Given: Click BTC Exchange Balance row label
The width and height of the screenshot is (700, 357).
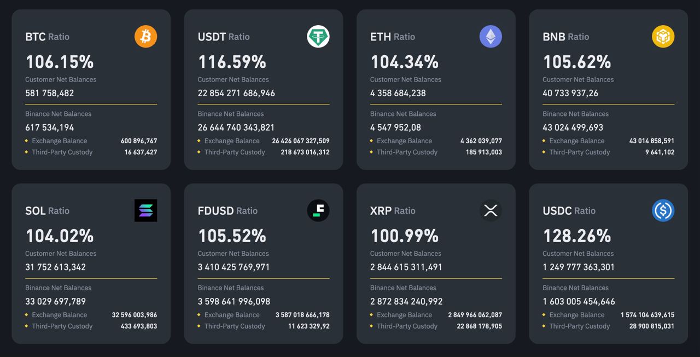Looking at the screenshot, I should click(x=59, y=141).
